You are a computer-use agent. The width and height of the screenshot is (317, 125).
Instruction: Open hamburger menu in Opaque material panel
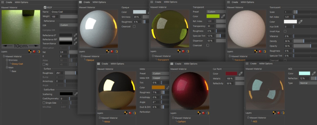coord(80,2)
